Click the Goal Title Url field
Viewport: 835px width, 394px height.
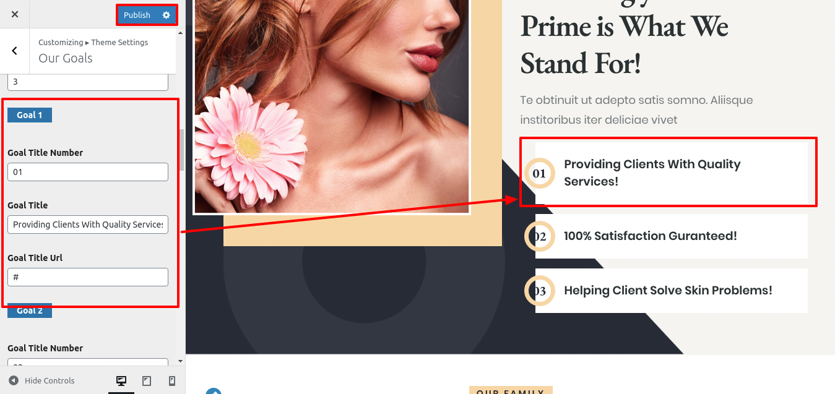(x=88, y=277)
